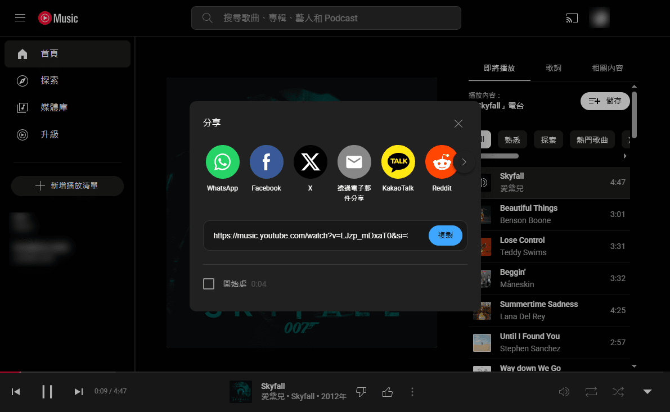
Task: Open the three-dot more actions menu
Action: pyautogui.click(x=412, y=392)
